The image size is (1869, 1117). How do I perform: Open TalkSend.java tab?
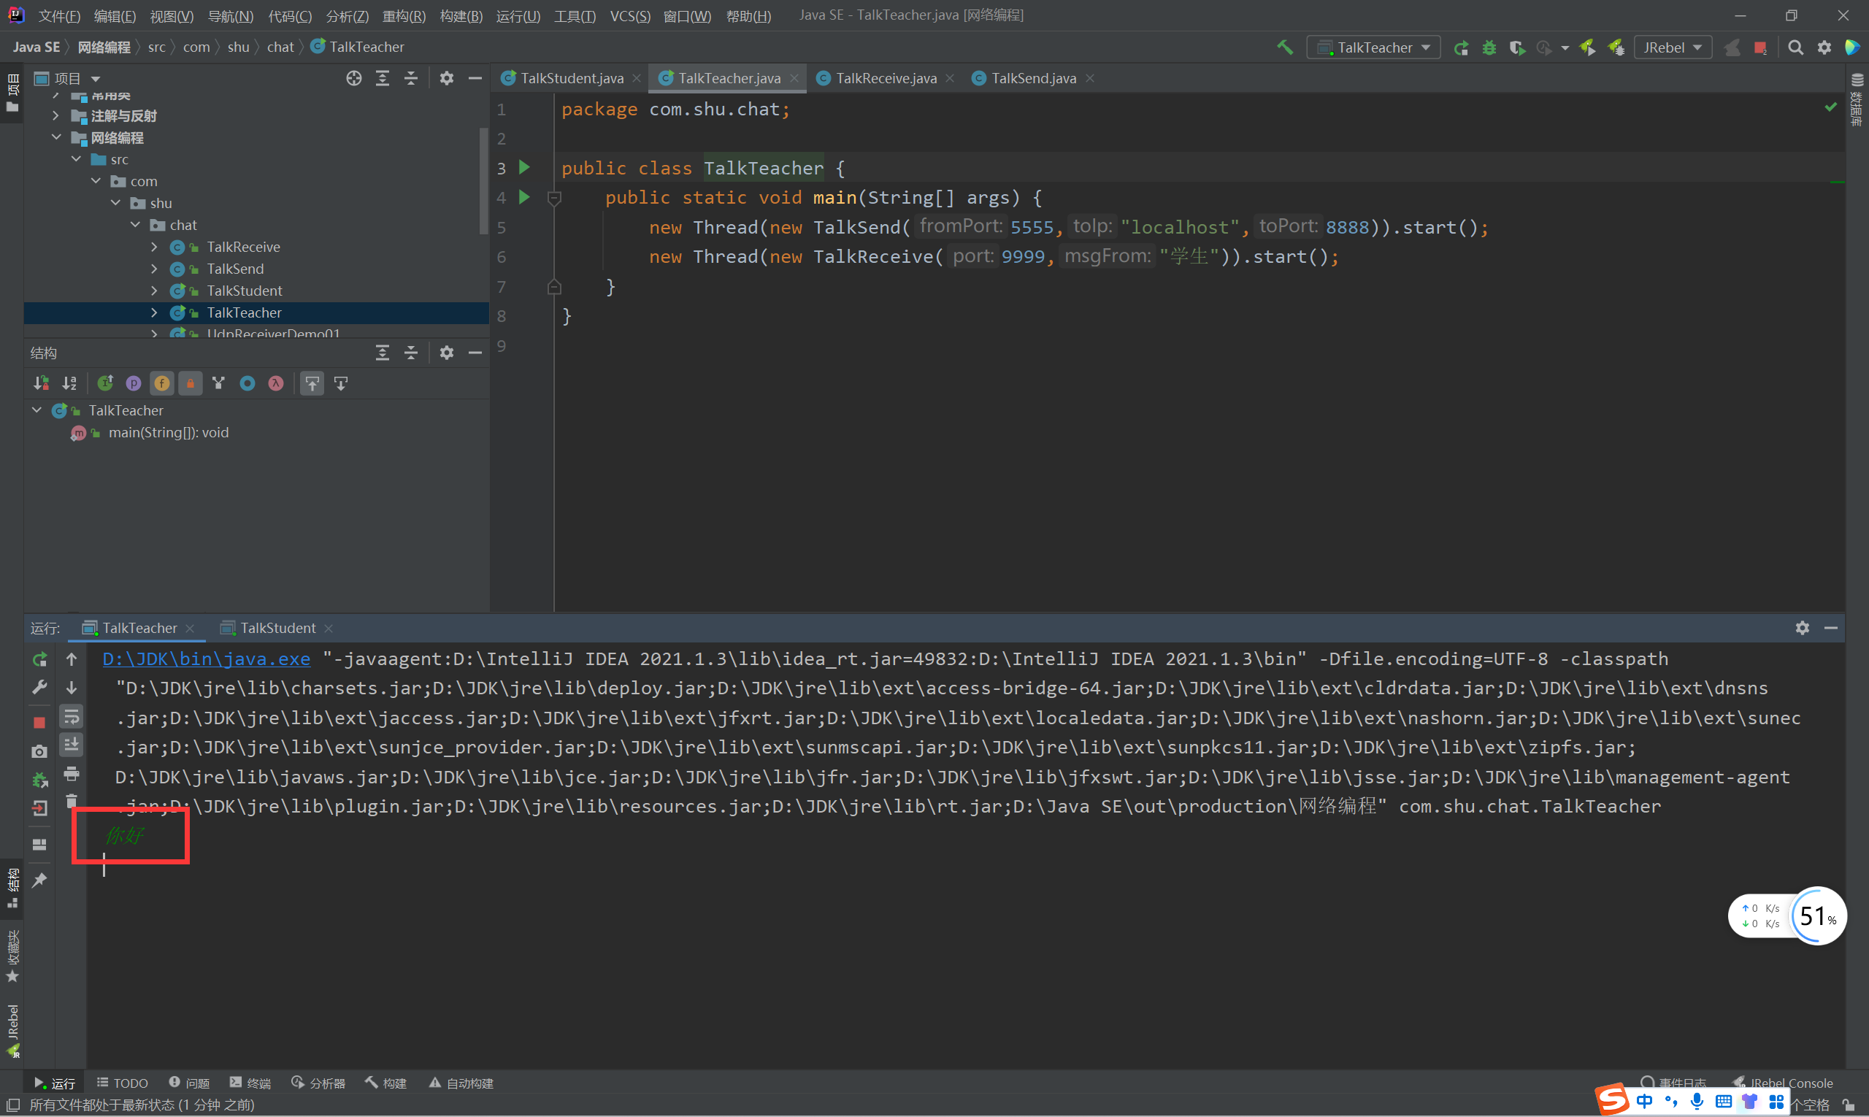click(x=1037, y=77)
